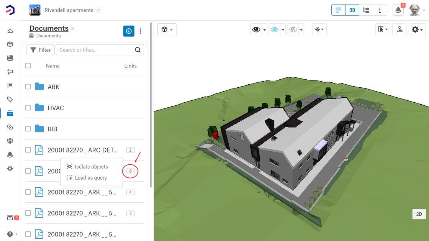Click the Filter button

[x=41, y=50]
